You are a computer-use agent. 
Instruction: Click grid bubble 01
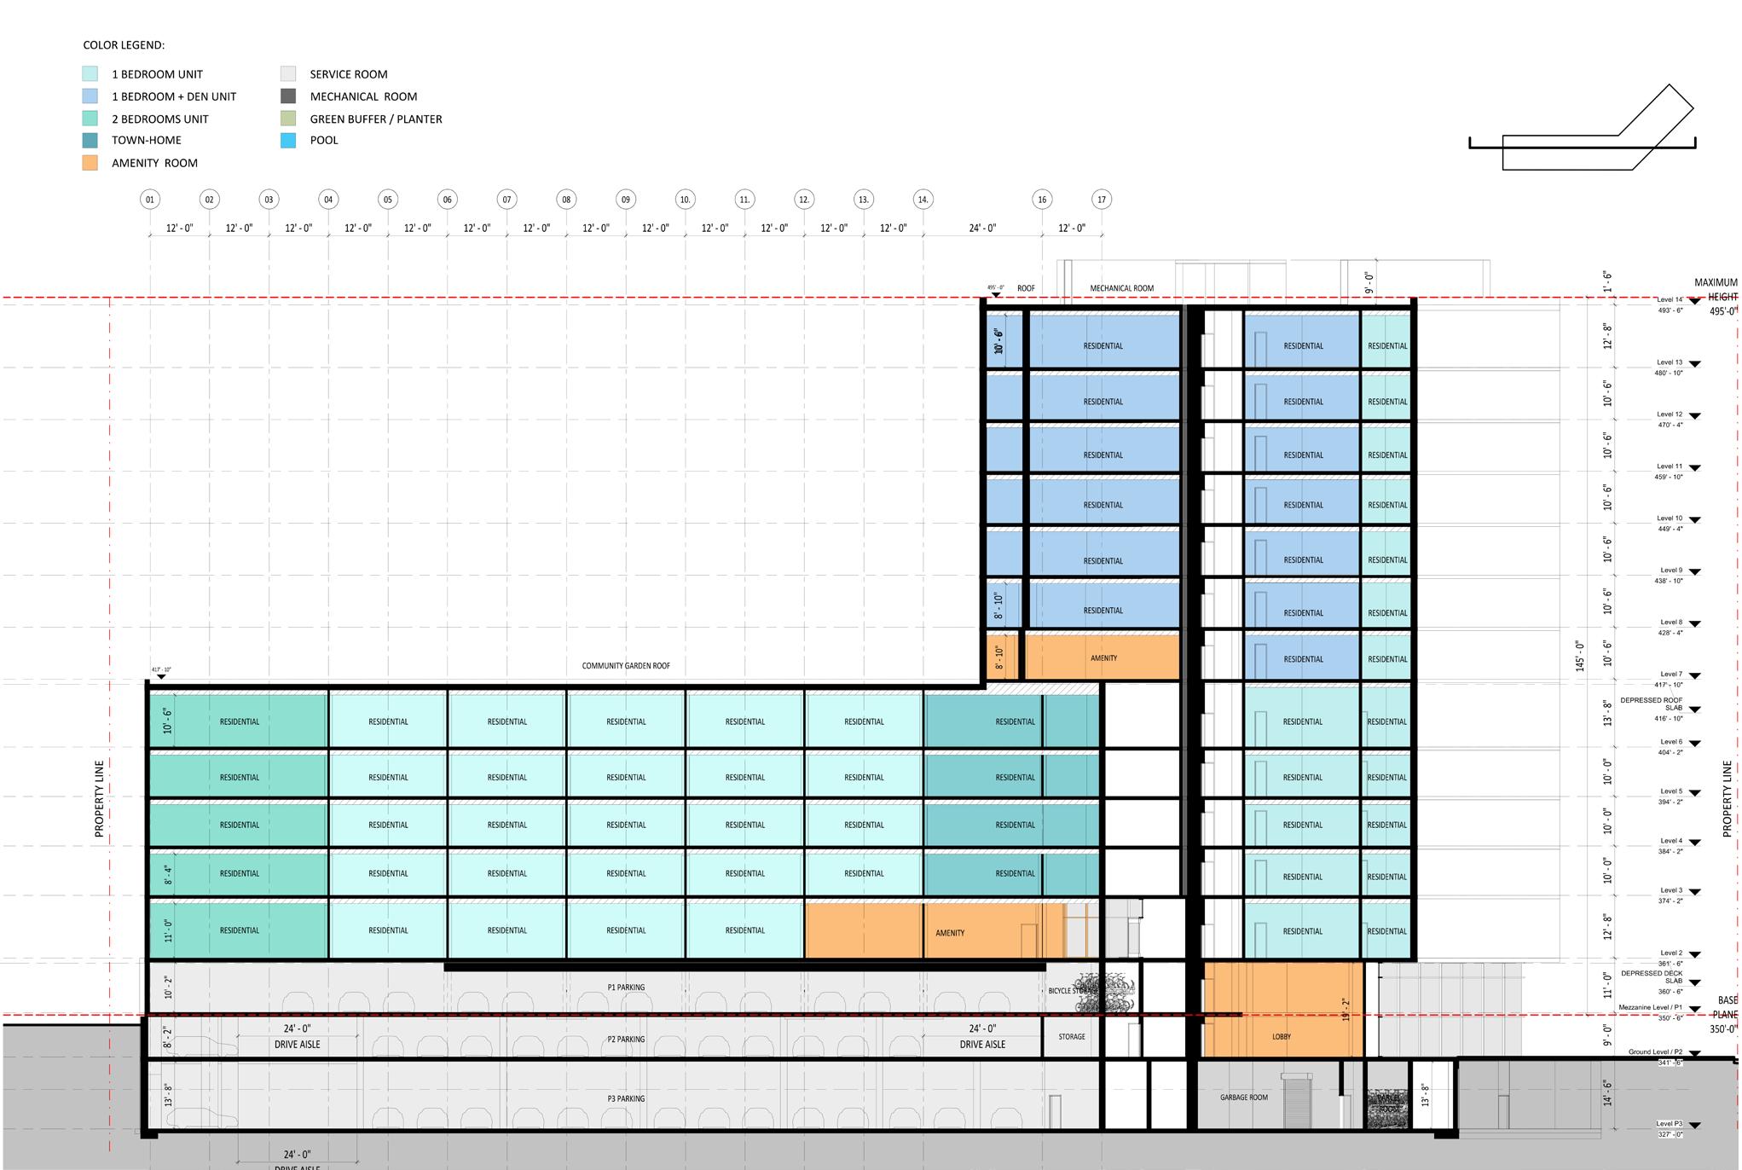pos(150,200)
